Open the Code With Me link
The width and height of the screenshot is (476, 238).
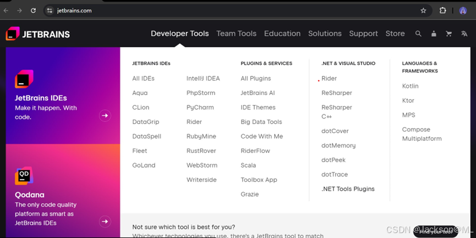coord(262,136)
